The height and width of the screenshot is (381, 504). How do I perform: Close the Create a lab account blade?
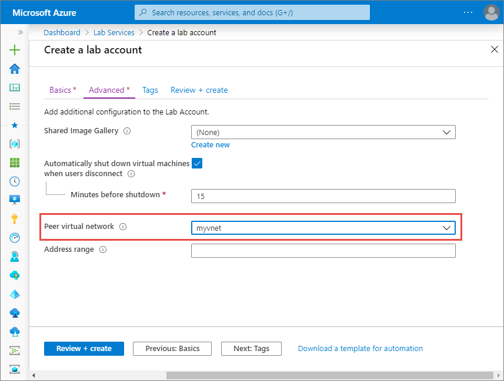pos(495,49)
